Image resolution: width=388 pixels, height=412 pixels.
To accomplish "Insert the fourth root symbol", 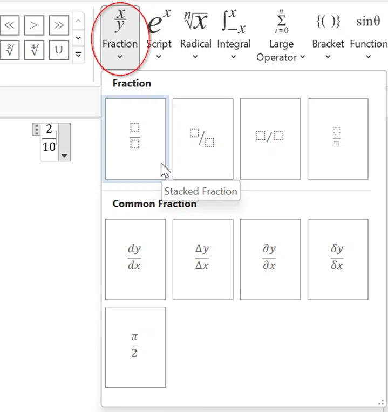I will pos(34,50).
